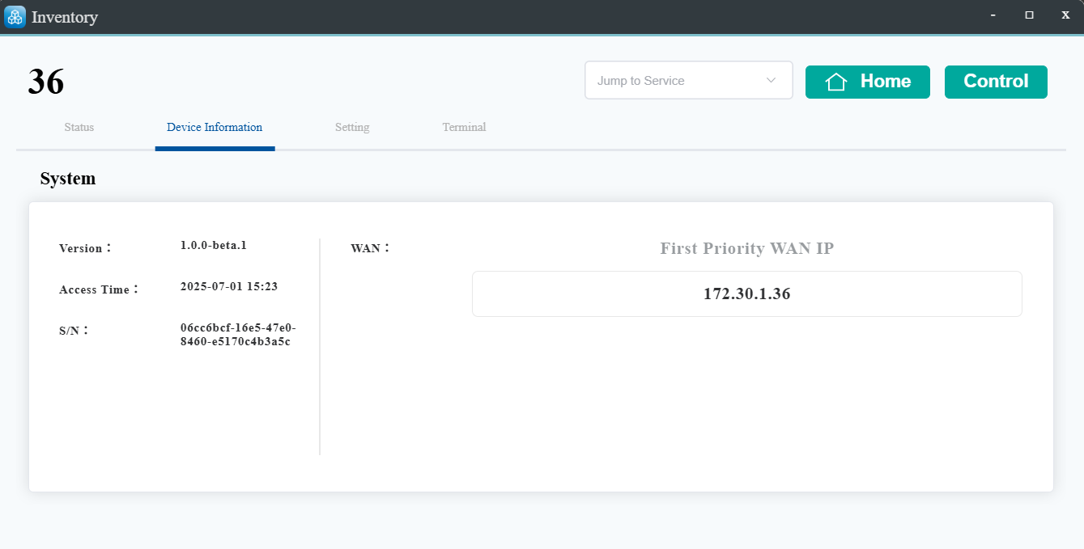Click the 172.30.1.36 WAN IP field
Viewport: 1084px width, 549px height.
pyautogui.click(x=746, y=294)
